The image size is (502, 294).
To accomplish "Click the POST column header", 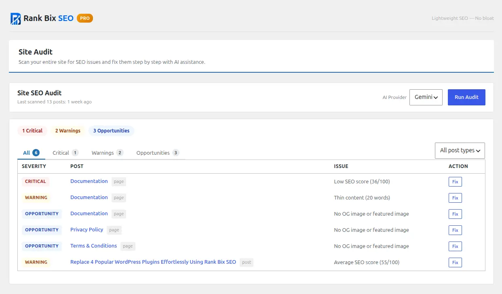I will 77,166.
